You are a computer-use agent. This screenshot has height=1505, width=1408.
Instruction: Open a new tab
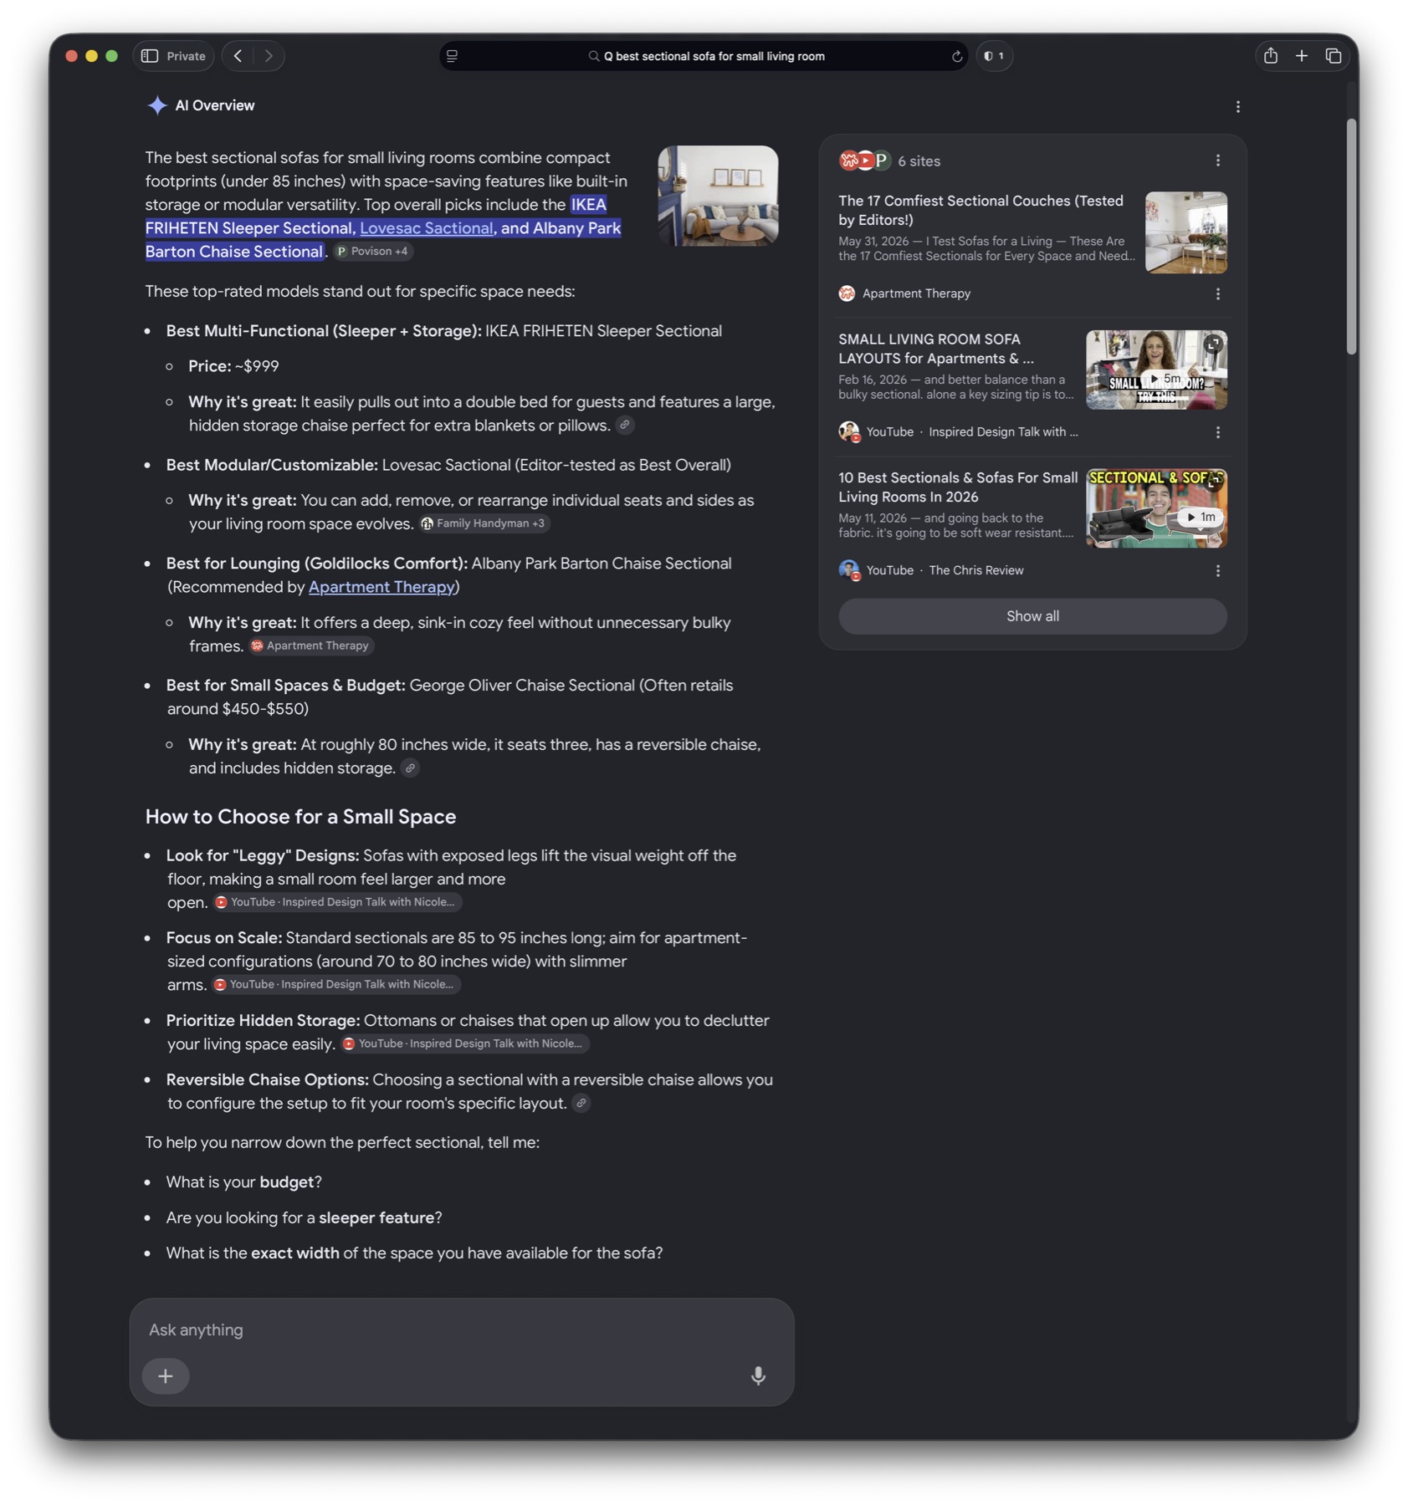[x=1302, y=55]
